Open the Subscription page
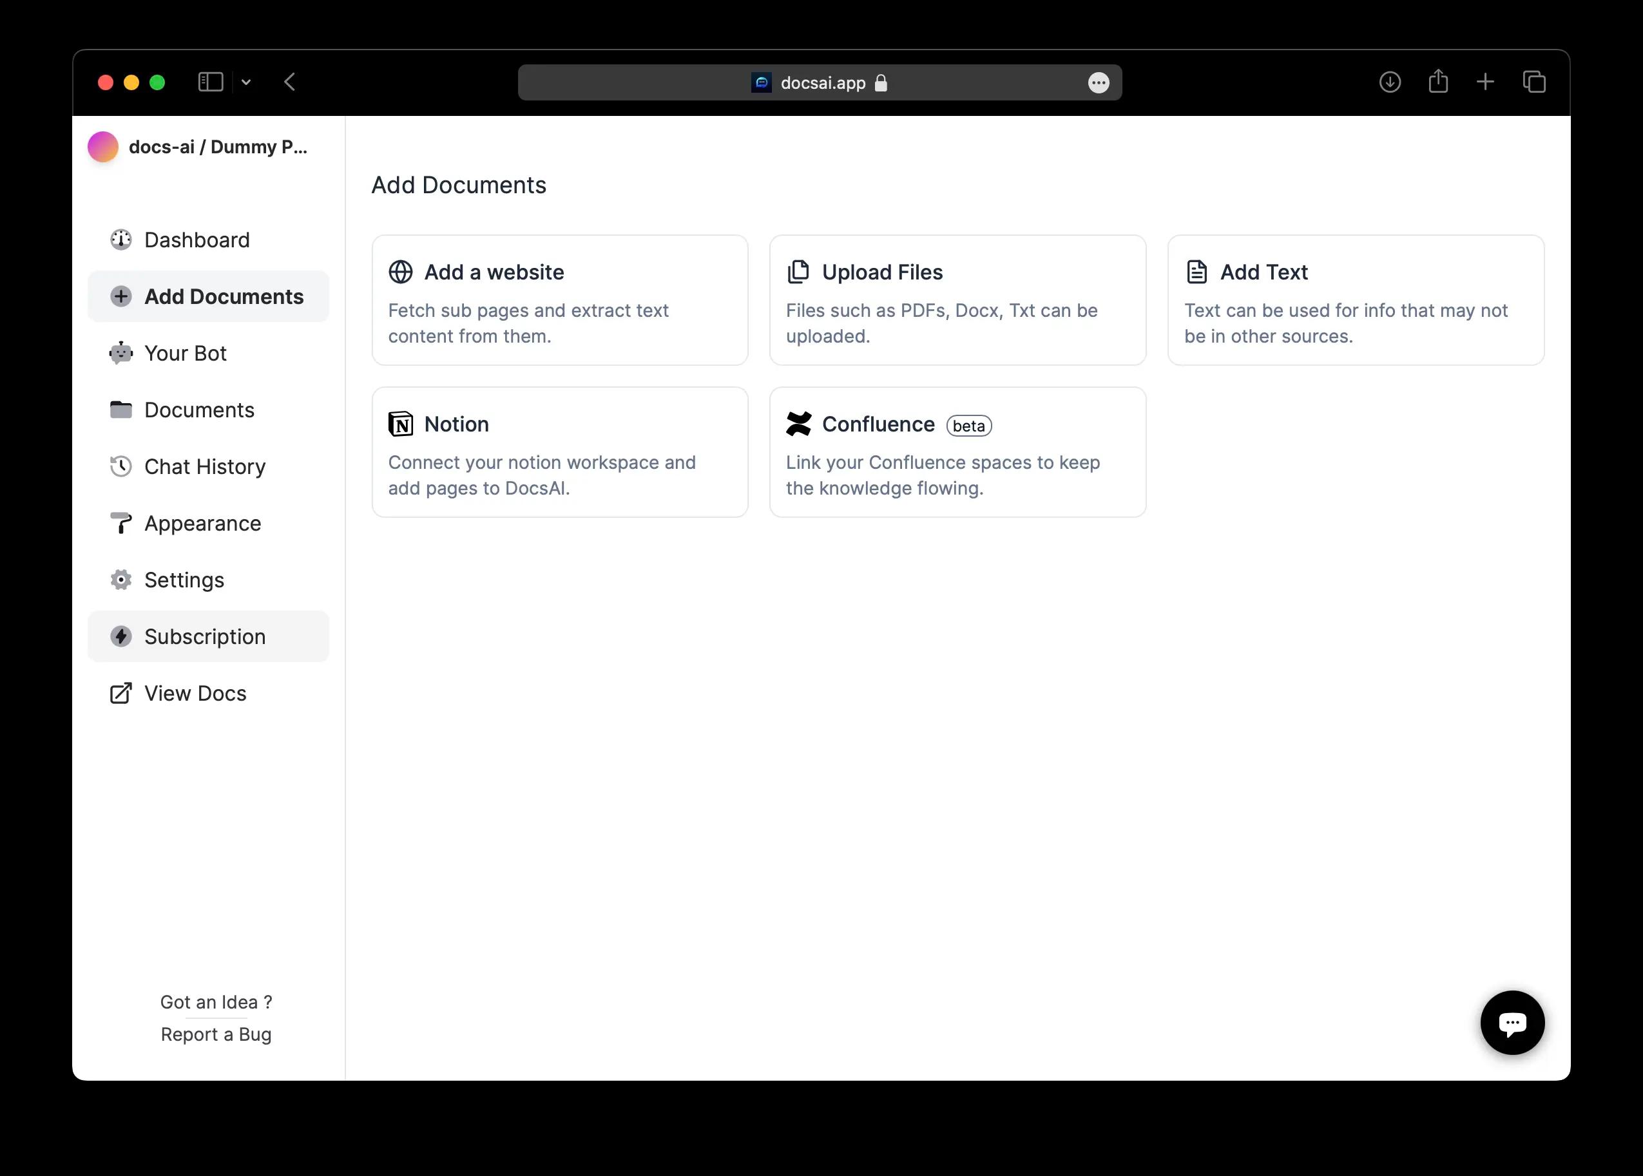This screenshot has width=1643, height=1176. click(204, 636)
